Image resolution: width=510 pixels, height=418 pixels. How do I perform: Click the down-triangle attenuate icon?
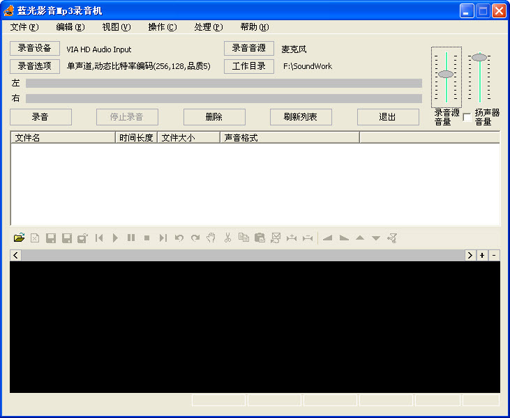pos(376,238)
